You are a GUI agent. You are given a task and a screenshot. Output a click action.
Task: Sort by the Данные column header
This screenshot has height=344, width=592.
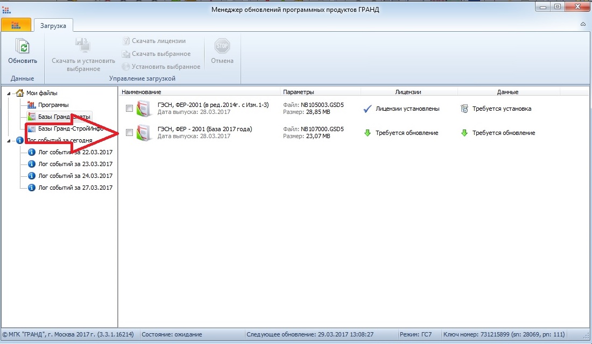click(508, 92)
